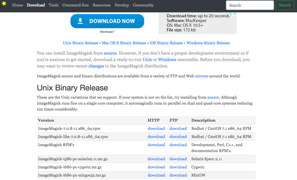This screenshot has height=180, width=297.
Task: FTP download for i686-pc-mingw32.tar.gz
Action: [178, 175]
